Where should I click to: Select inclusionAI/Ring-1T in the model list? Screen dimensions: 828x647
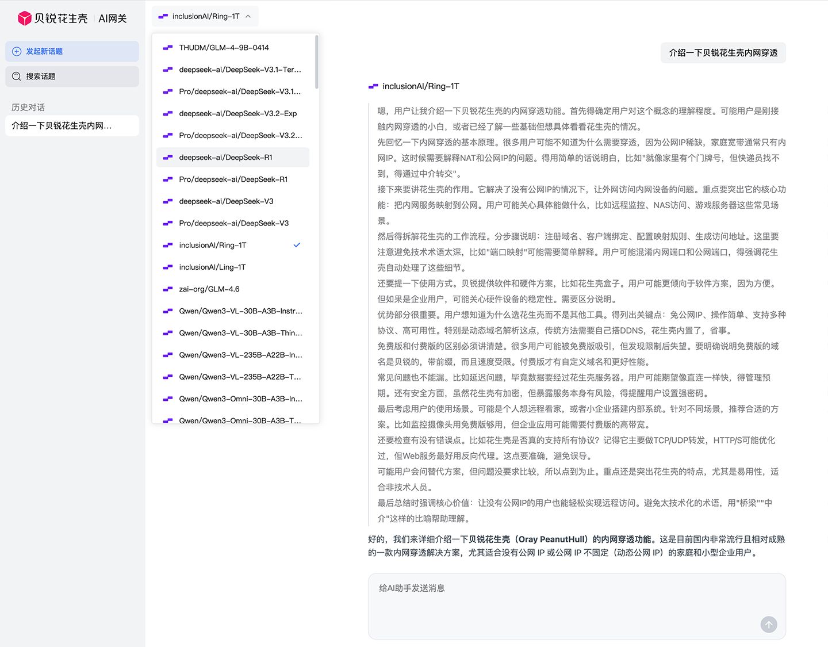tap(233, 245)
